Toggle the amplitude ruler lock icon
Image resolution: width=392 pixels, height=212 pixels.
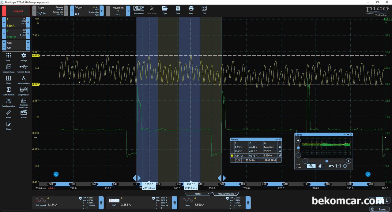tap(280, 155)
